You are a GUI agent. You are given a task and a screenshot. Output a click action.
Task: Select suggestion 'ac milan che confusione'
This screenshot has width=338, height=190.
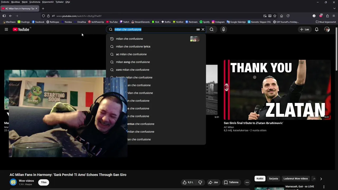156,54
